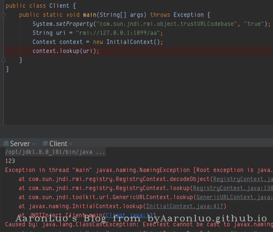Collapse the main method fold marker
The height and width of the screenshot is (232, 273).
click(3, 15)
